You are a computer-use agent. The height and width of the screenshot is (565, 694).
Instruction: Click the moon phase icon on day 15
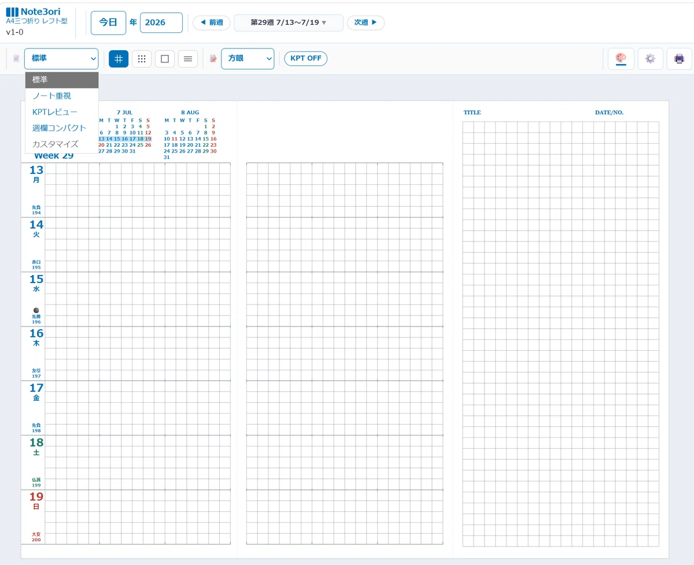(36, 310)
